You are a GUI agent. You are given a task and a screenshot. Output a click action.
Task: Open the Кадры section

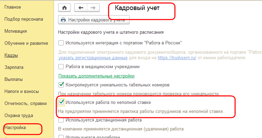click(11, 55)
